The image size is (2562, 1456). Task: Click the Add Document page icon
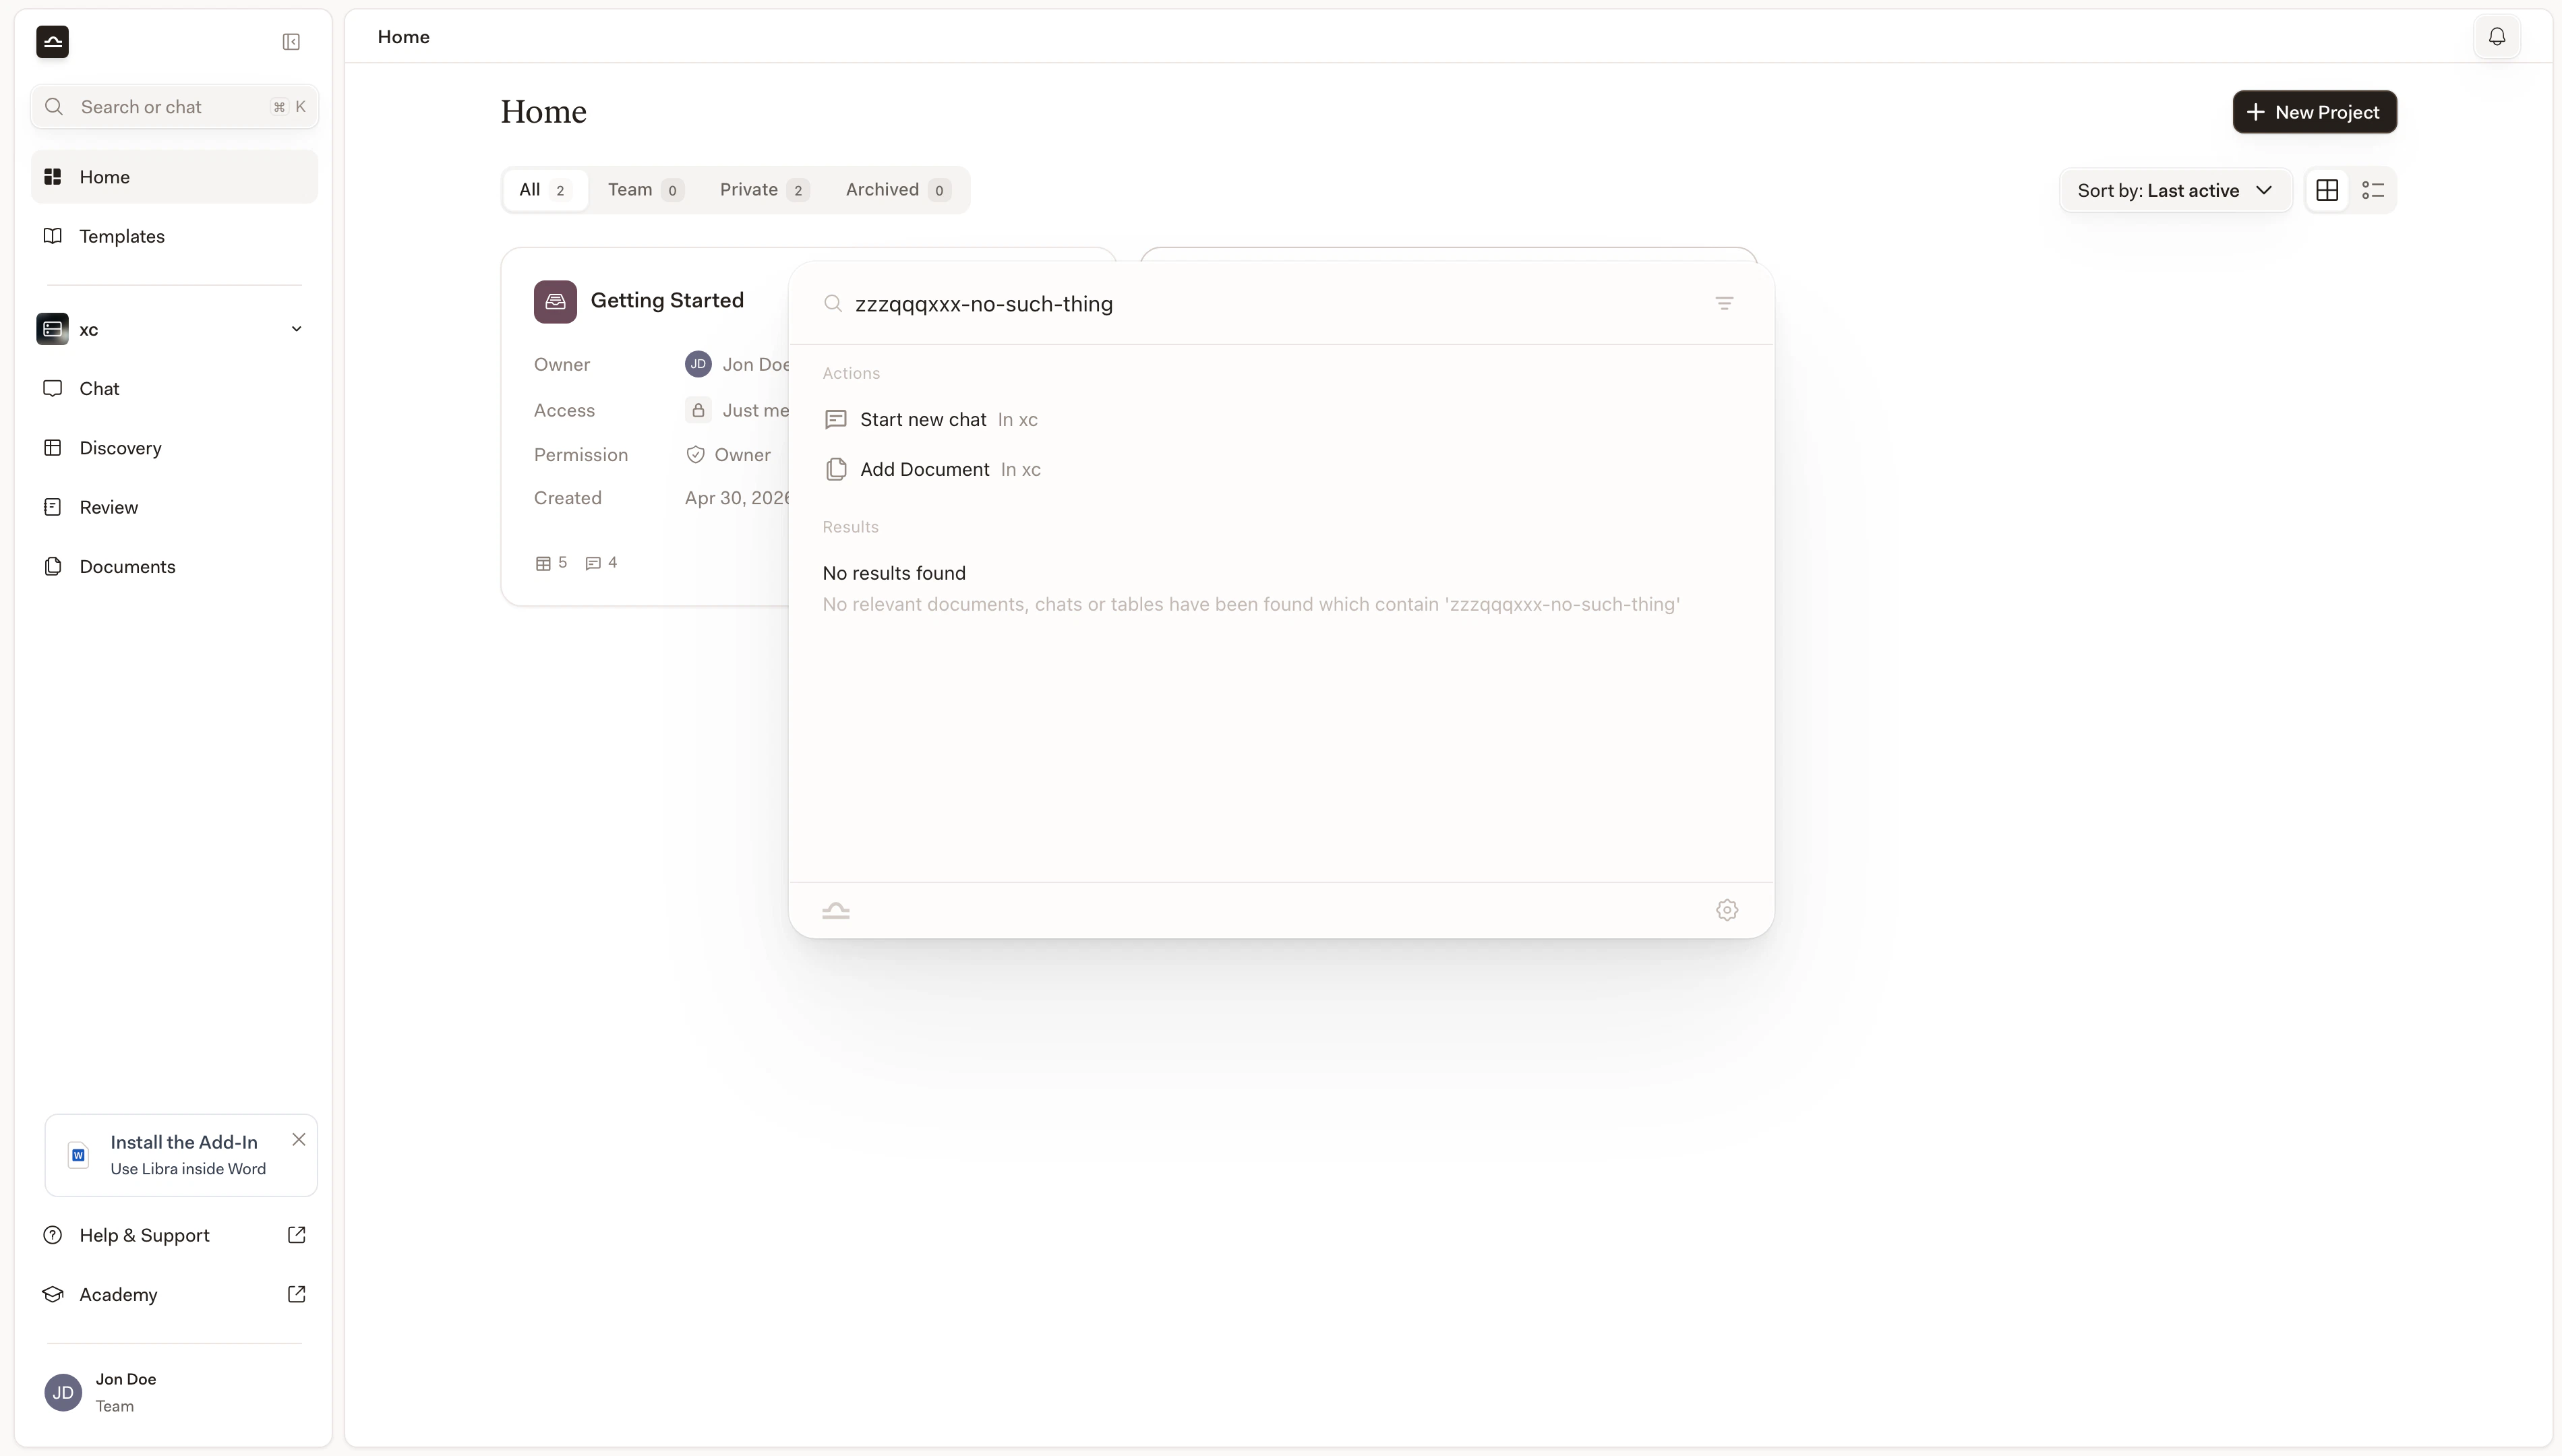click(x=836, y=469)
